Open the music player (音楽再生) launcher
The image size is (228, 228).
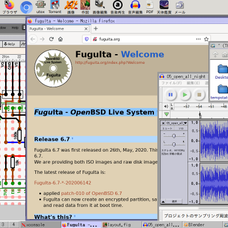click(117, 7)
